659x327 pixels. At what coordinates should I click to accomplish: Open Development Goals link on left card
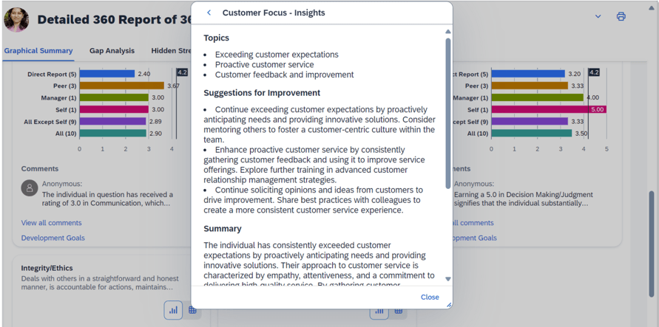[53, 238]
